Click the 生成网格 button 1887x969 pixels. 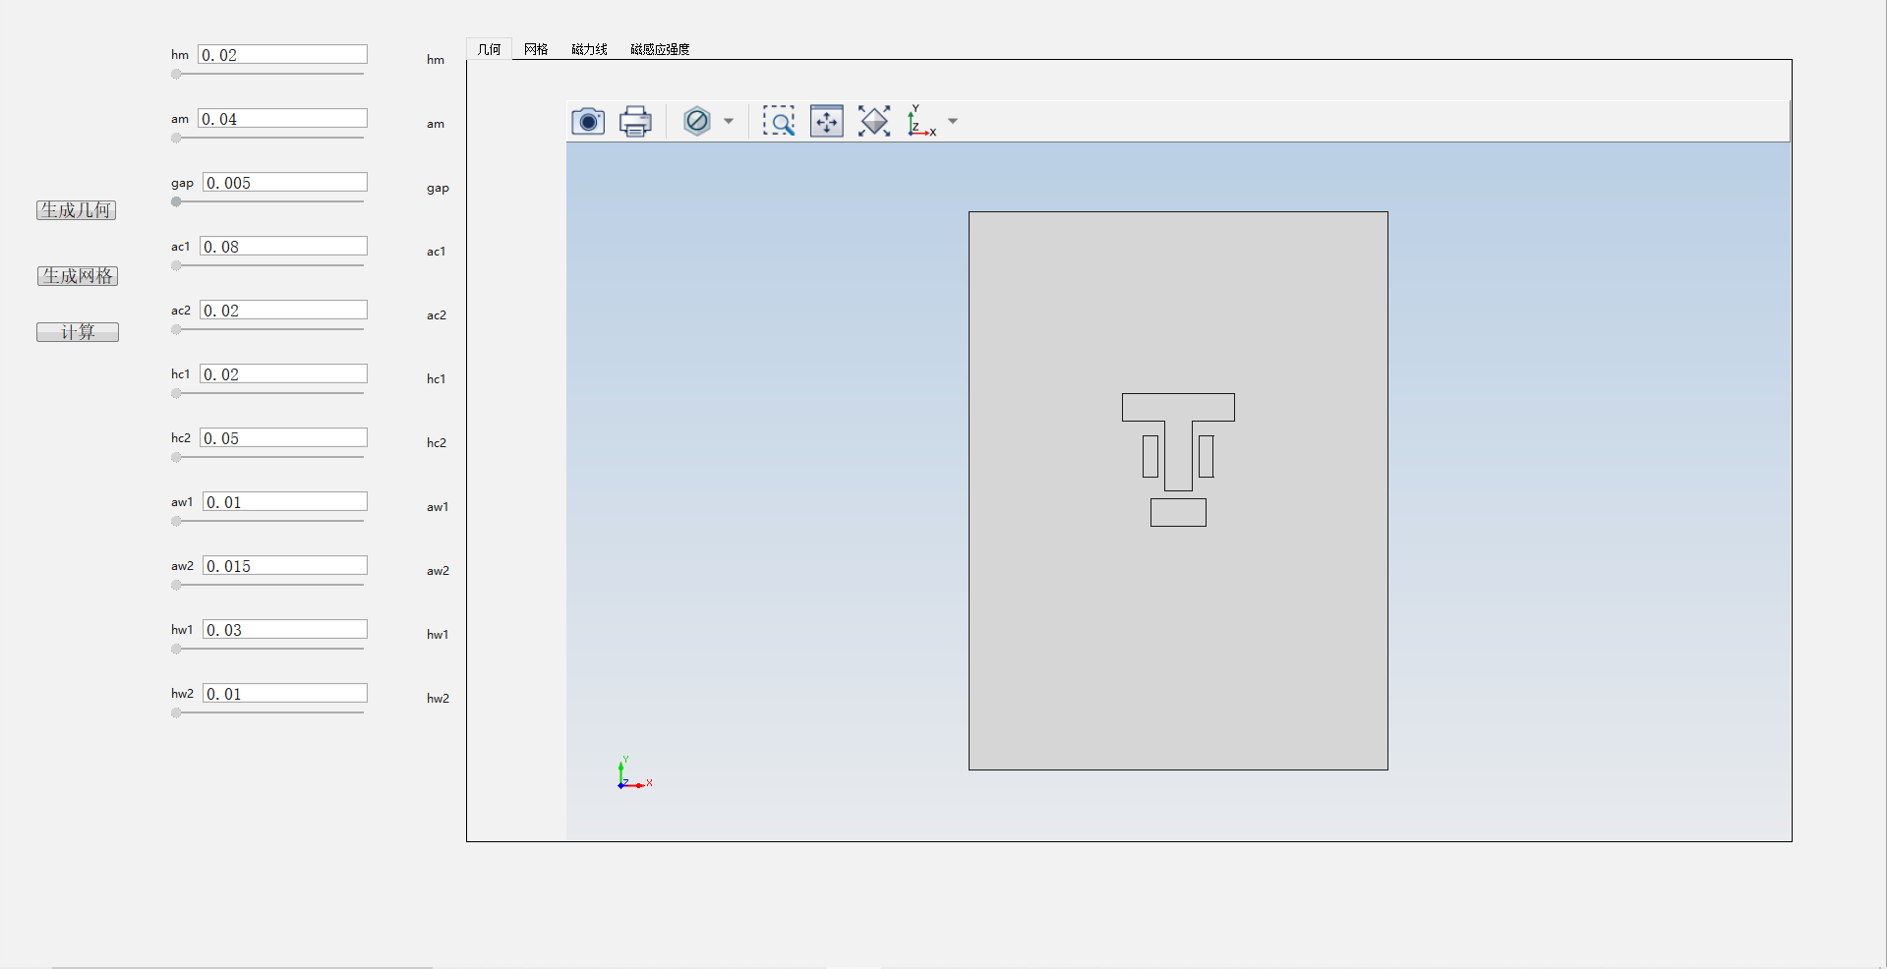click(x=78, y=276)
